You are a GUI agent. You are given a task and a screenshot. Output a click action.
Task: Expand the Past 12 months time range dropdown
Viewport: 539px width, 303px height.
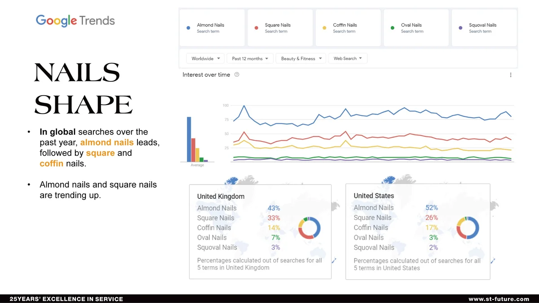pyautogui.click(x=250, y=58)
